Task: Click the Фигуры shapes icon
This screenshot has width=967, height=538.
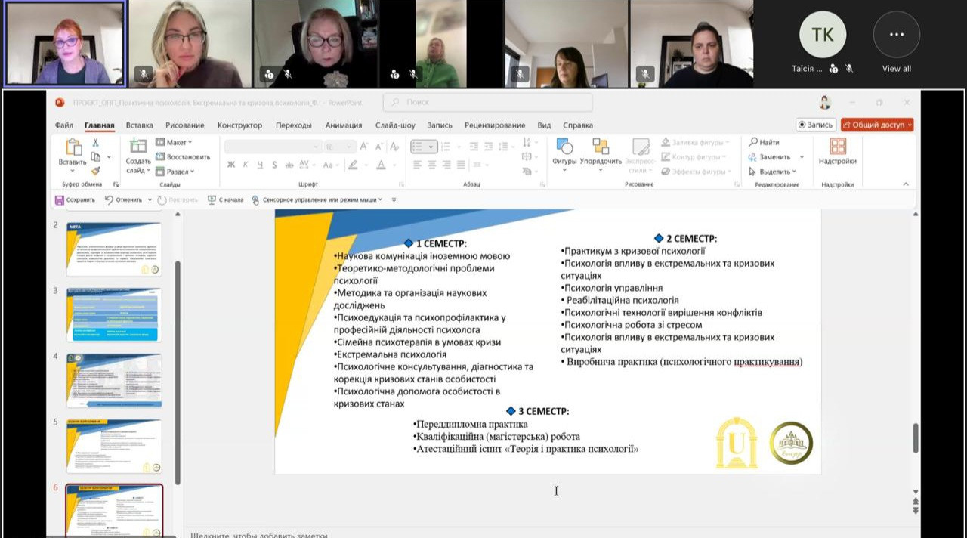Action: 564,147
